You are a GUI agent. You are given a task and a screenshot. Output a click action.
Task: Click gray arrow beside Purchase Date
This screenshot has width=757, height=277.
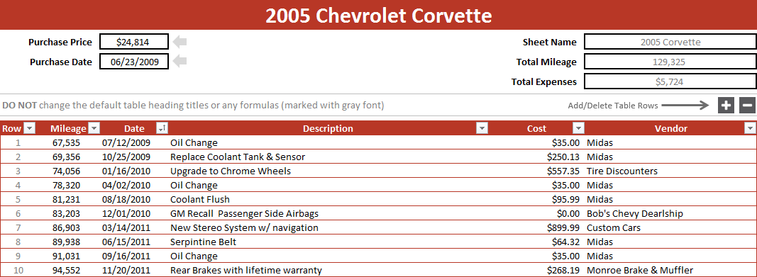click(180, 61)
